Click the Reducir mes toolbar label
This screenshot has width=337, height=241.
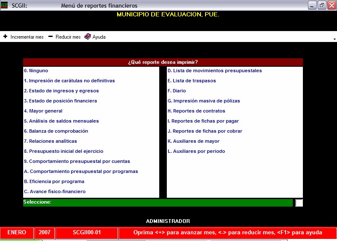point(68,37)
